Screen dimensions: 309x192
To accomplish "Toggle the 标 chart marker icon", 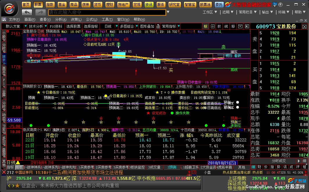I will pos(205,26).
